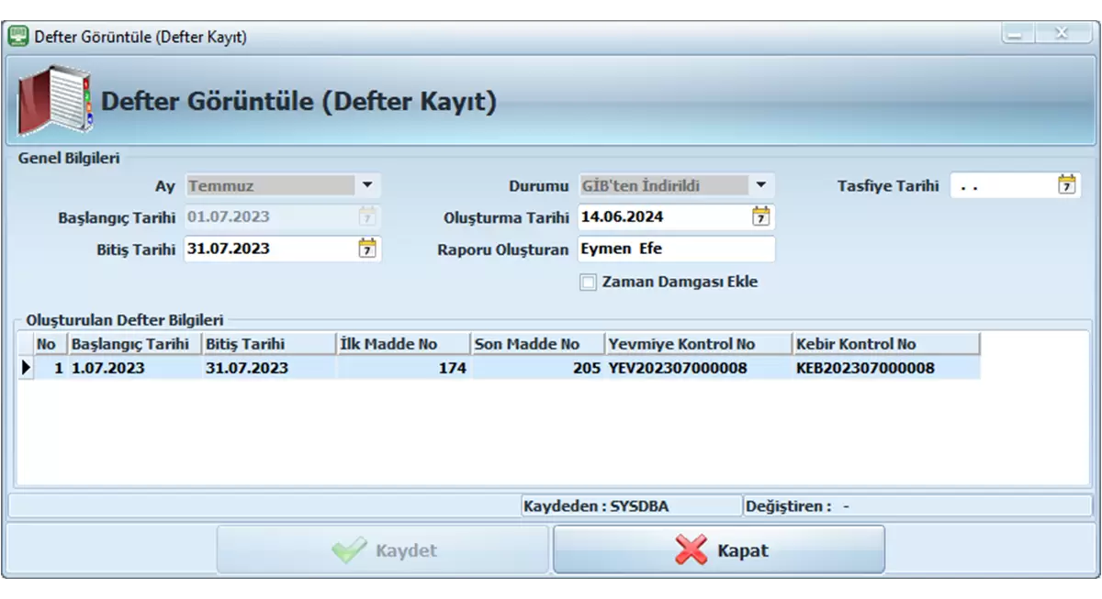The height and width of the screenshot is (599, 1102).
Task: Enable the Zaman Damgası Ekle checkbox
Action: (x=589, y=283)
